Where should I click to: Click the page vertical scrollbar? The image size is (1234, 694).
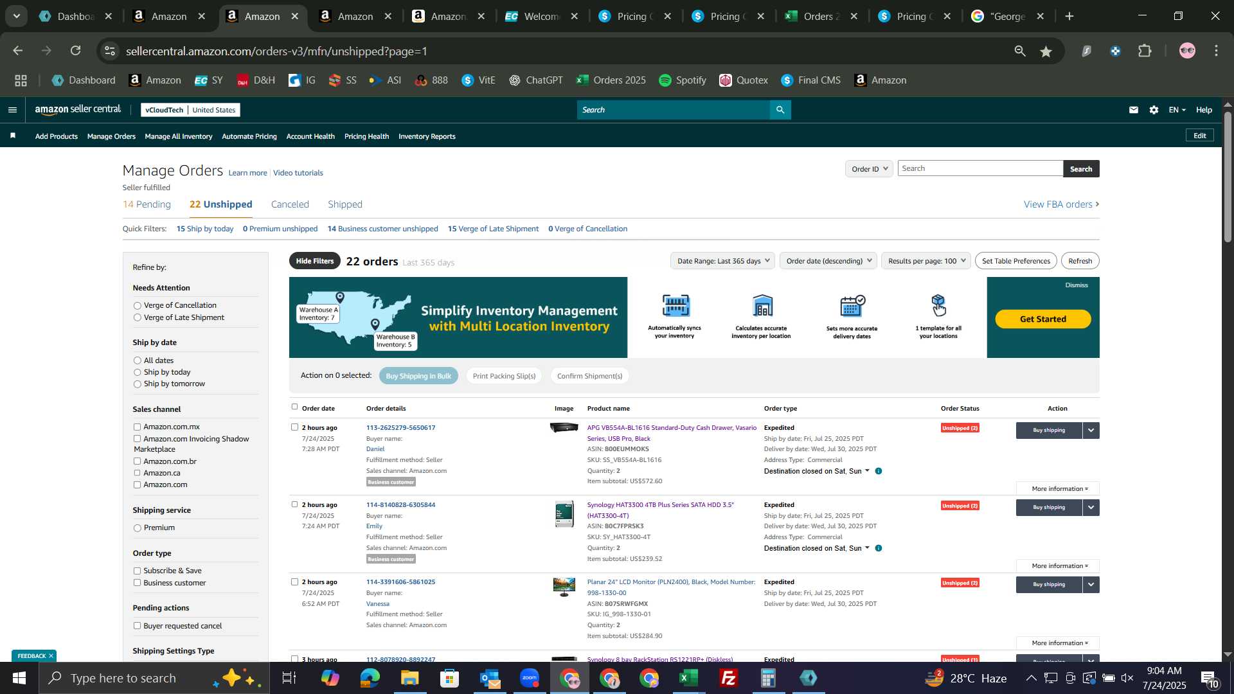[x=1228, y=177]
